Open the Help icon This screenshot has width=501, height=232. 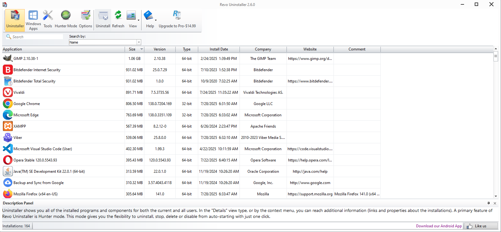[150, 19]
